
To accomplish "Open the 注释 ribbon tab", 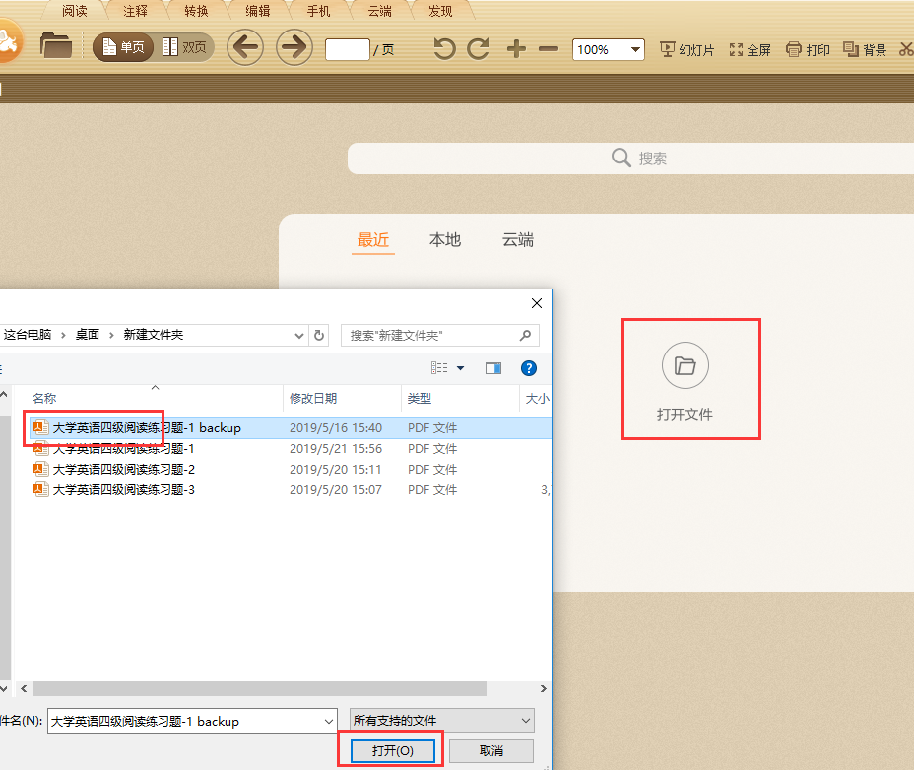I will click(135, 11).
